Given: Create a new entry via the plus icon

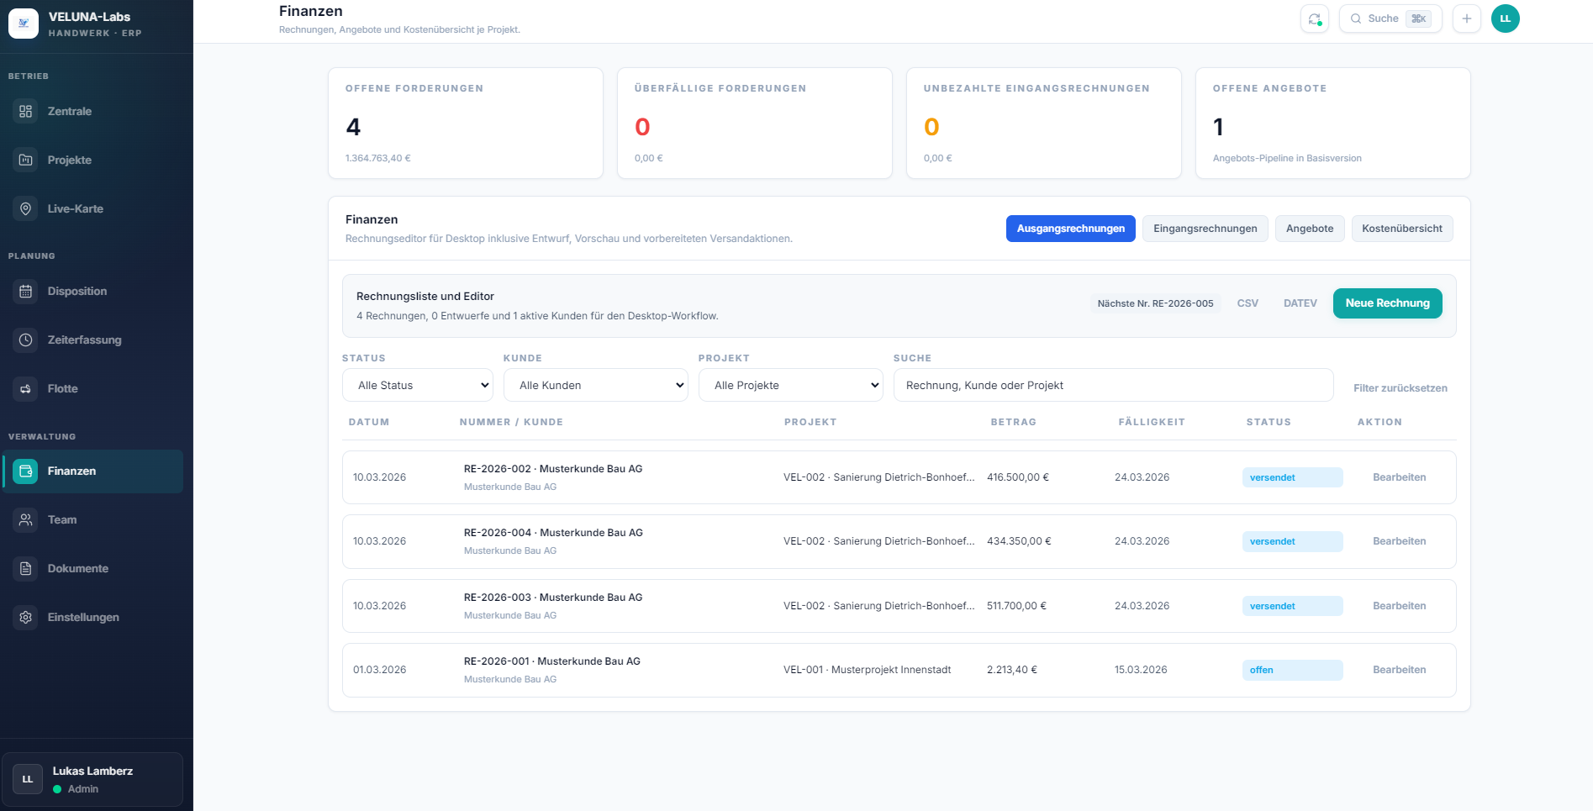Looking at the screenshot, I should pyautogui.click(x=1467, y=18).
